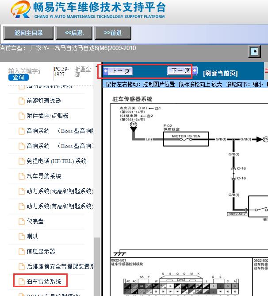This screenshot has height=296, width=268.
Task: Collapse sidebar with the panel toggle icon
Action: 254,51
